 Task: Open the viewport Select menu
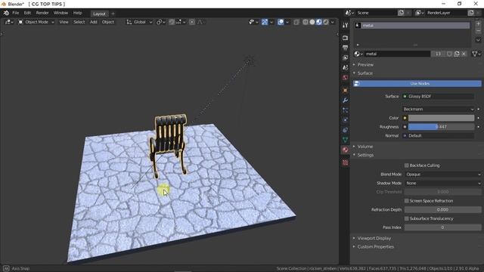coord(79,22)
